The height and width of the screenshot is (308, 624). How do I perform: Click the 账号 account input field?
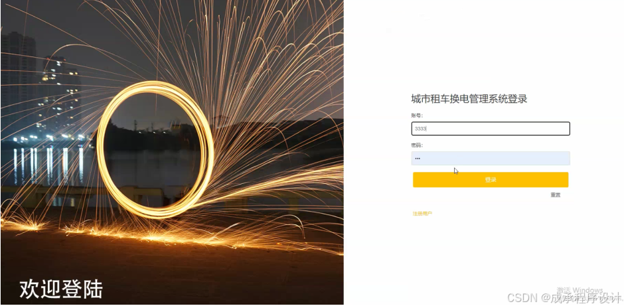(x=491, y=129)
